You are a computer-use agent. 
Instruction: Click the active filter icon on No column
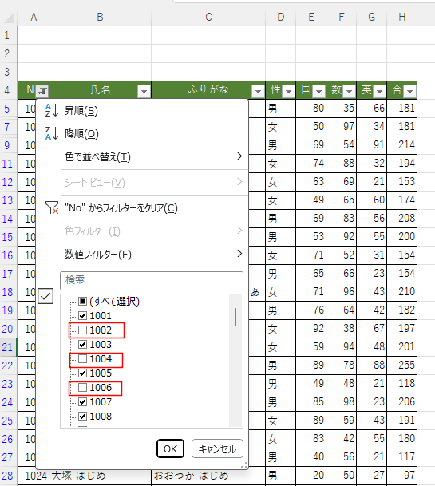(42, 91)
